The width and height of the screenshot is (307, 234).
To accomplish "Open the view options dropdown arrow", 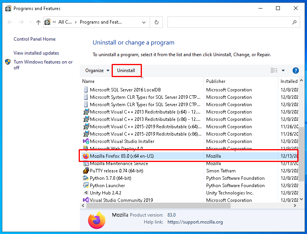I will tap(283, 71).
